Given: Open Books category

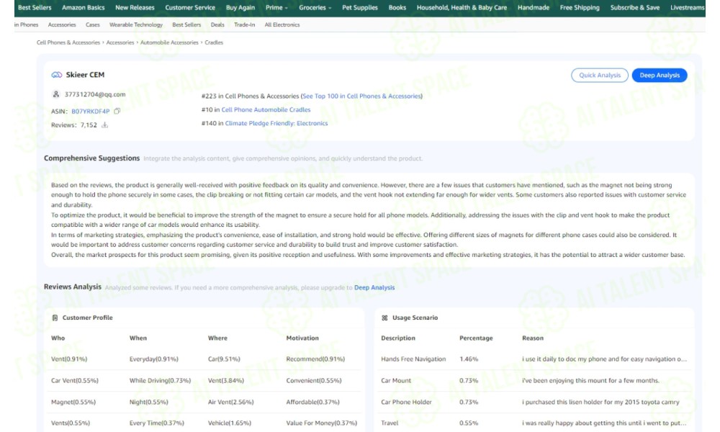Looking at the screenshot, I should click(397, 8).
